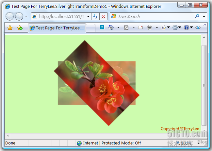Click the Copyright@TerryLee text
This screenshot has width=212, height=151.
coord(180,128)
